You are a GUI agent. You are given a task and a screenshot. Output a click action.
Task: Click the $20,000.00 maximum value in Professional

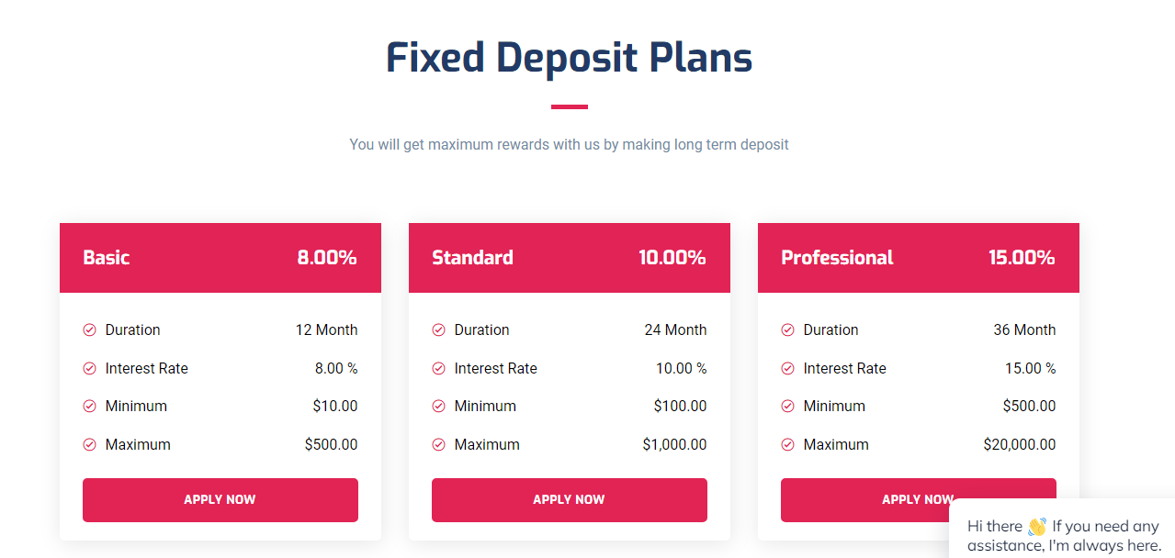[x=1020, y=445]
